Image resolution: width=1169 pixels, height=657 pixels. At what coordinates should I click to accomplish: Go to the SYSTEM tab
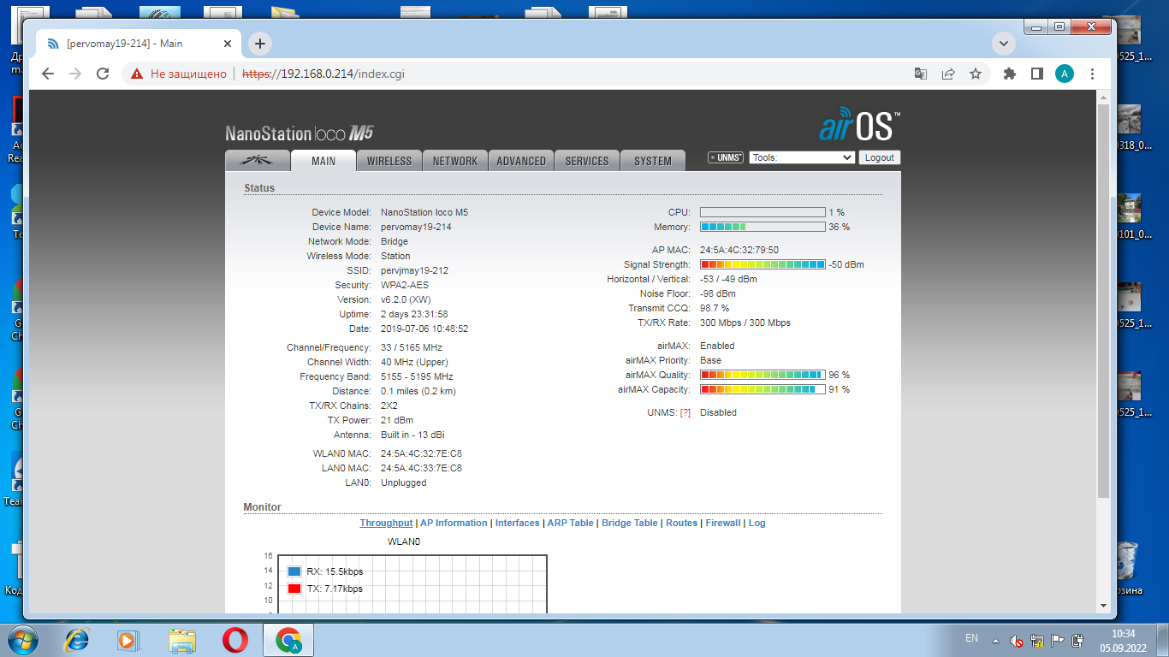coord(653,160)
